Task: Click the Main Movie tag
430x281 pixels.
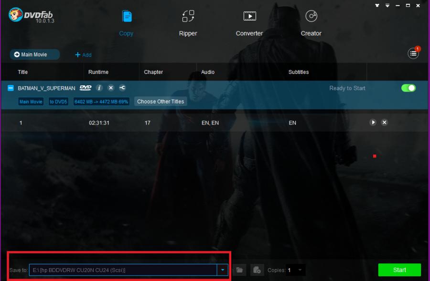Action: coord(31,102)
